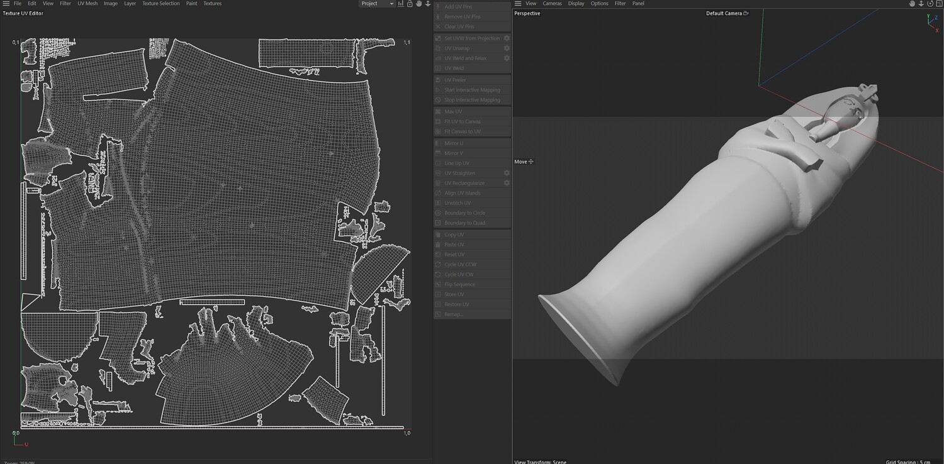Open the Layer menu
The height and width of the screenshot is (464, 944).
tap(130, 4)
